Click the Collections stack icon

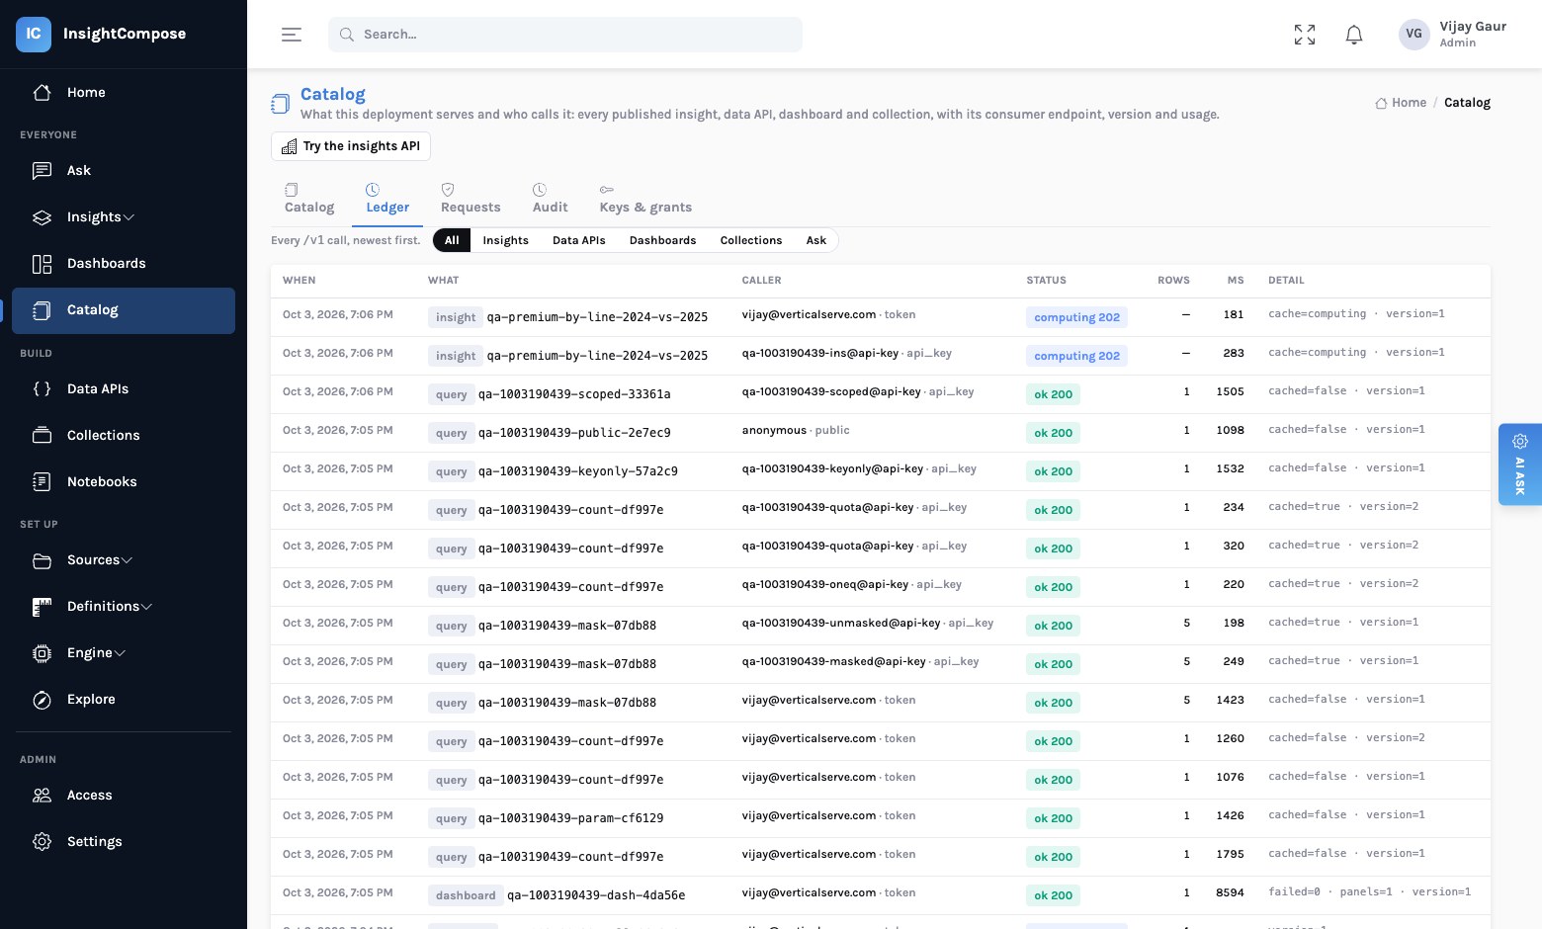coord(42,436)
